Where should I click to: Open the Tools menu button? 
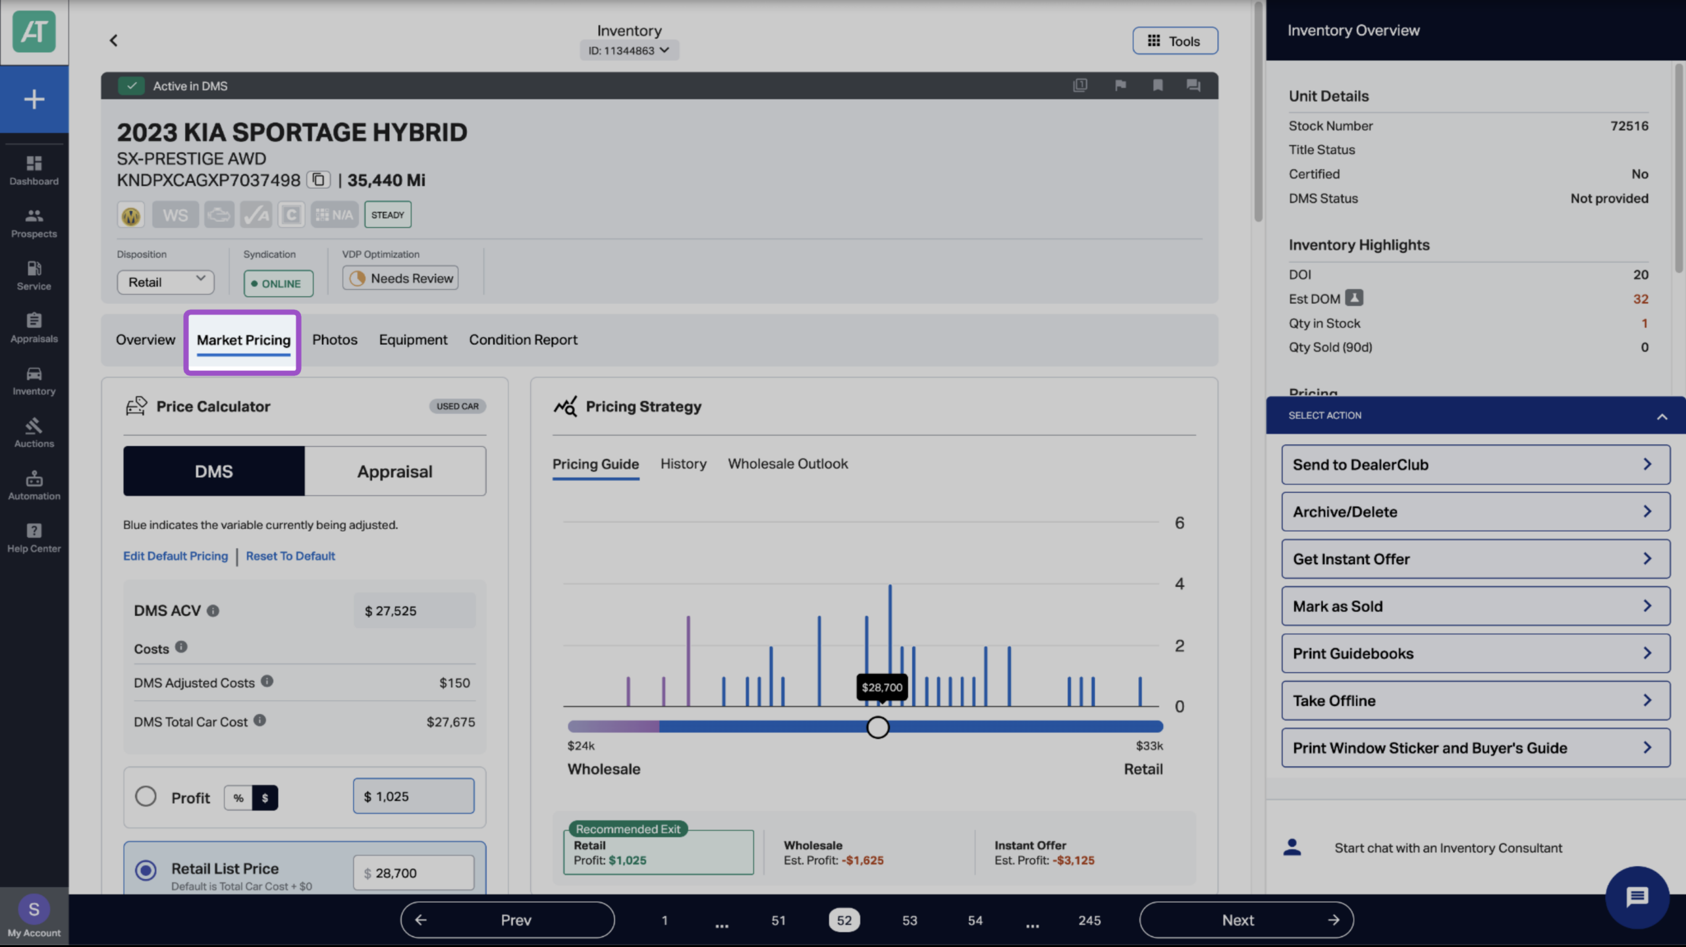coord(1175,41)
